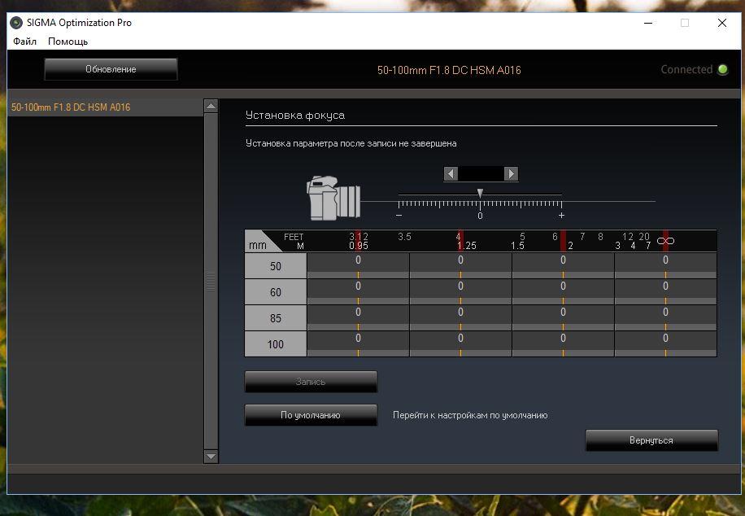
Task: Click the 100 focal length row header
Action: point(276,344)
